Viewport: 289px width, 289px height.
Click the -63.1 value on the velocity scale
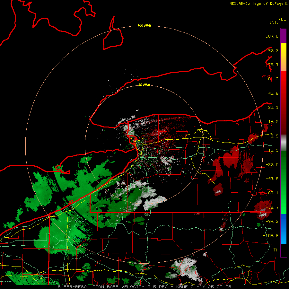click(272, 193)
